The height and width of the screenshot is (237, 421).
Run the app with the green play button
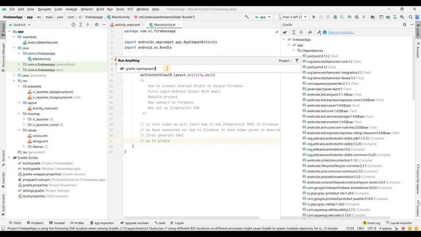coord(314,17)
